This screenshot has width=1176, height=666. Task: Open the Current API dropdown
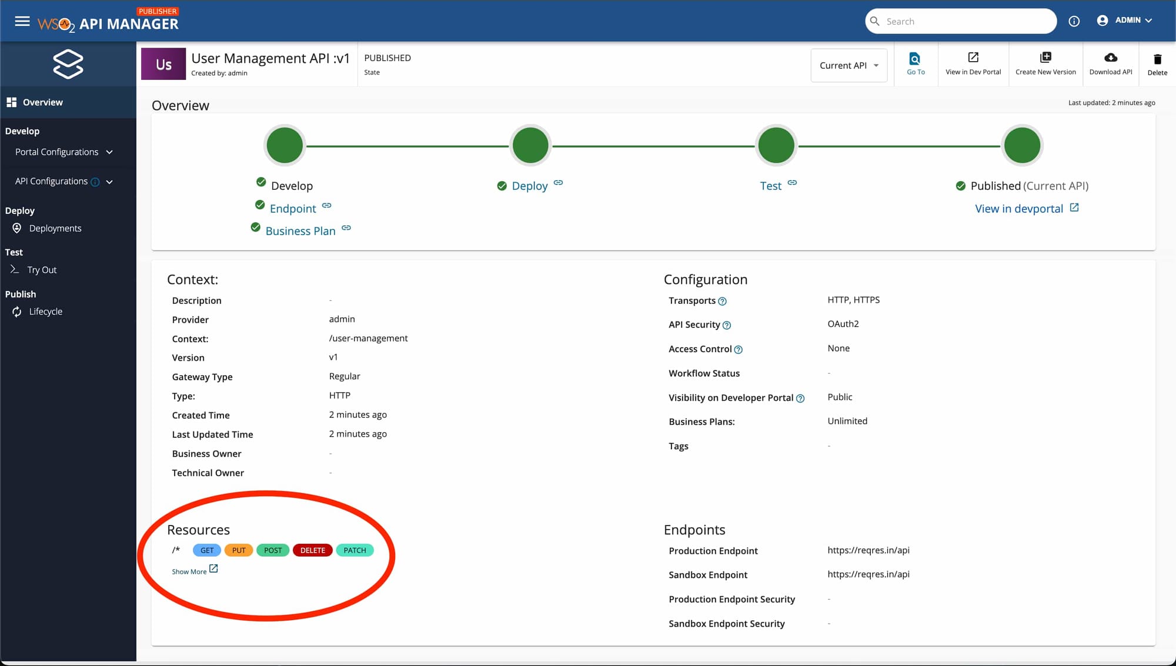coord(848,65)
